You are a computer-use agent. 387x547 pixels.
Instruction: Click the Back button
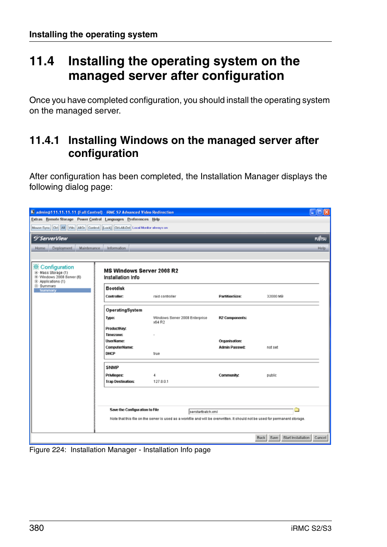(x=261, y=438)
